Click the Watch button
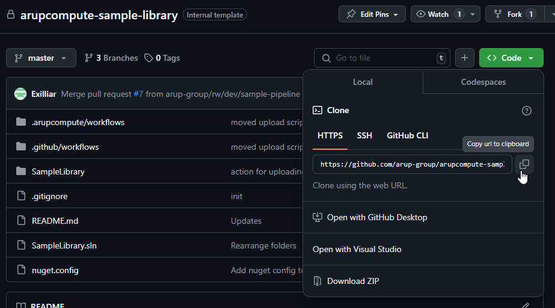This screenshot has height=308, width=555. (x=438, y=14)
